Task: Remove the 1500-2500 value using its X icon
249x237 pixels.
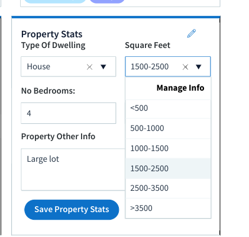Action: pyautogui.click(x=185, y=67)
